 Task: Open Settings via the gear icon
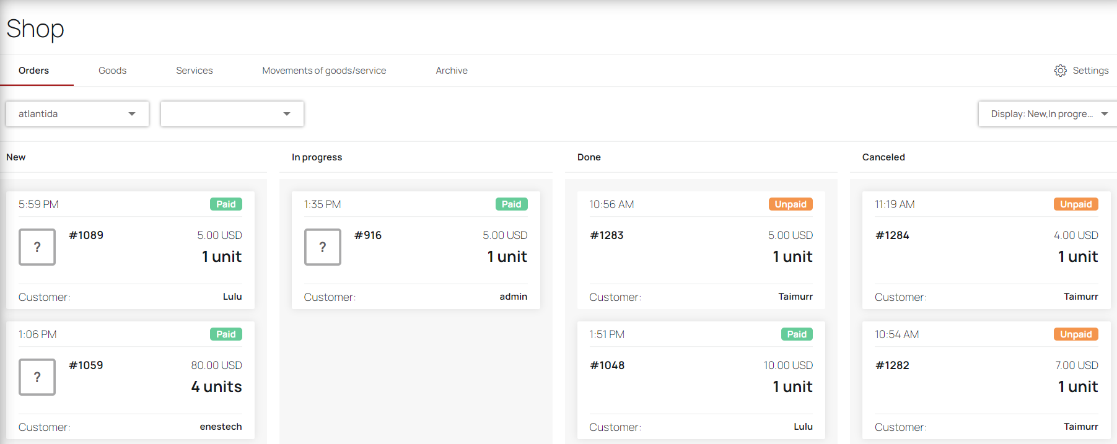pos(1060,71)
